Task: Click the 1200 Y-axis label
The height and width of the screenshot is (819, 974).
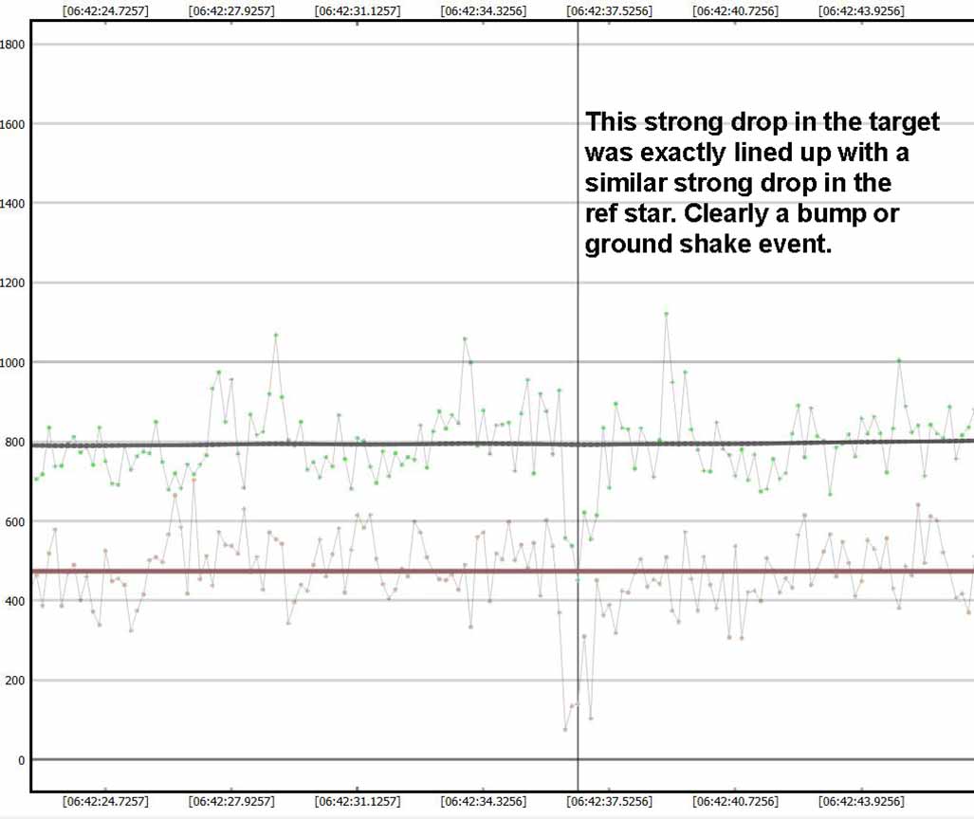Action: click(13, 282)
